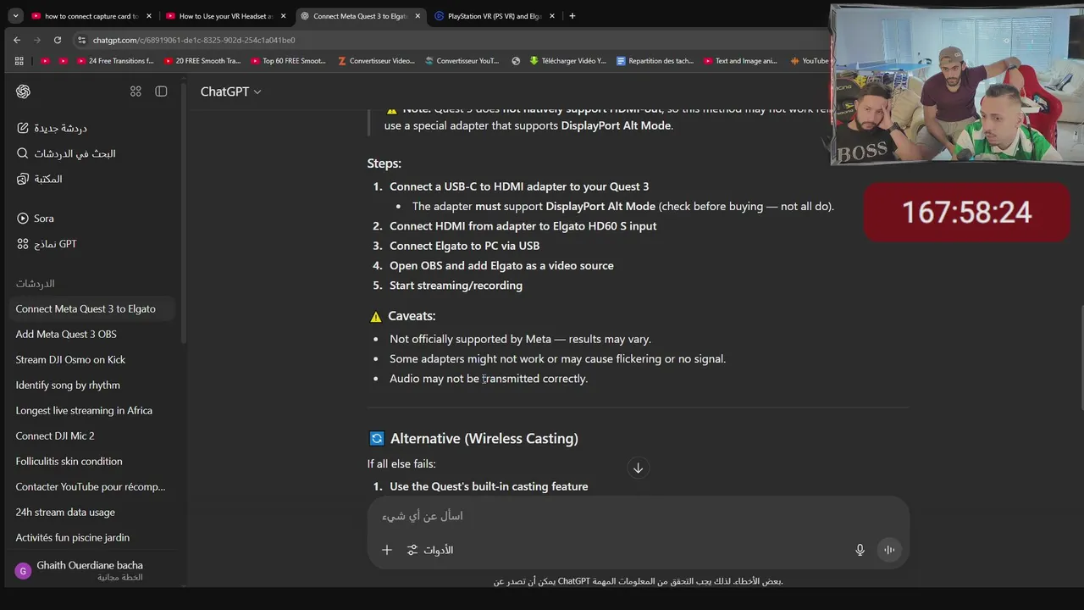Open chat Folliculitis skin condition

(x=91, y=461)
